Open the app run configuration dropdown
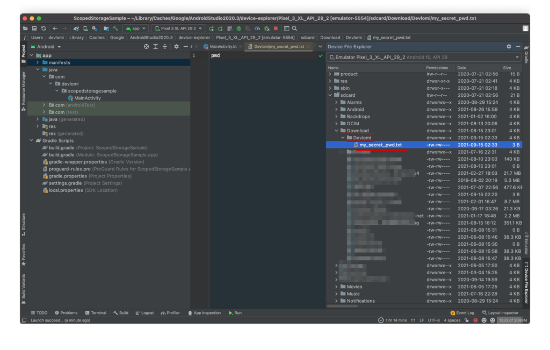This screenshot has width=550, height=350. pyautogui.click(x=135, y=28)
